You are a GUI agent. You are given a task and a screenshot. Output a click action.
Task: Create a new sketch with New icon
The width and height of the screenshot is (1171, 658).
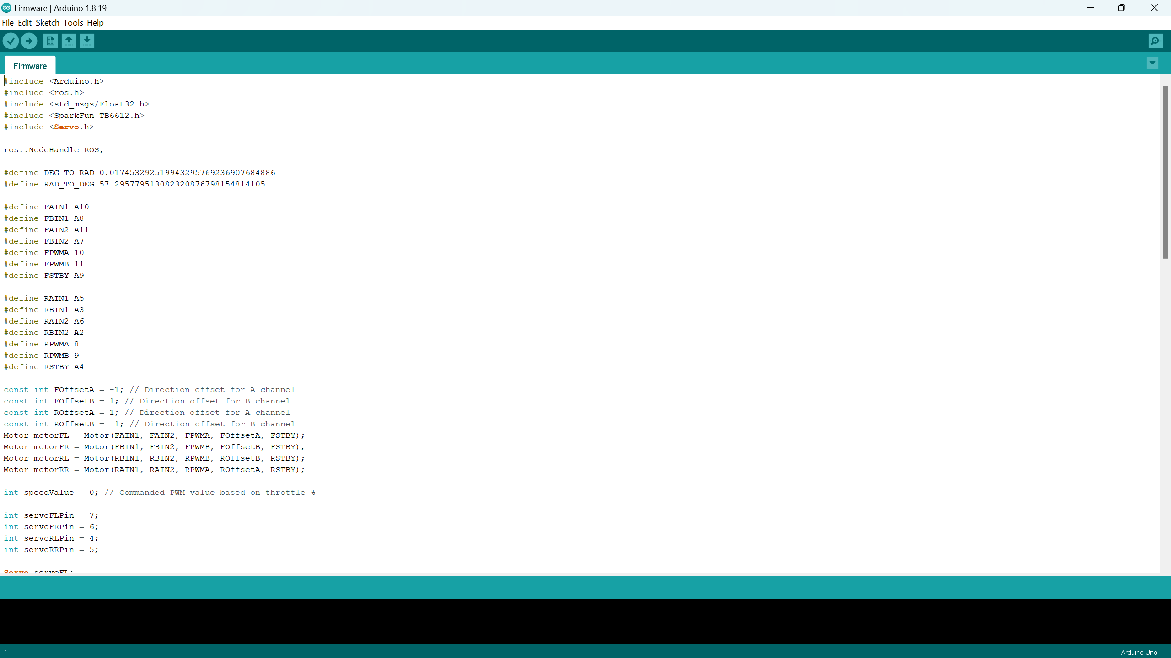click(50, 41)
